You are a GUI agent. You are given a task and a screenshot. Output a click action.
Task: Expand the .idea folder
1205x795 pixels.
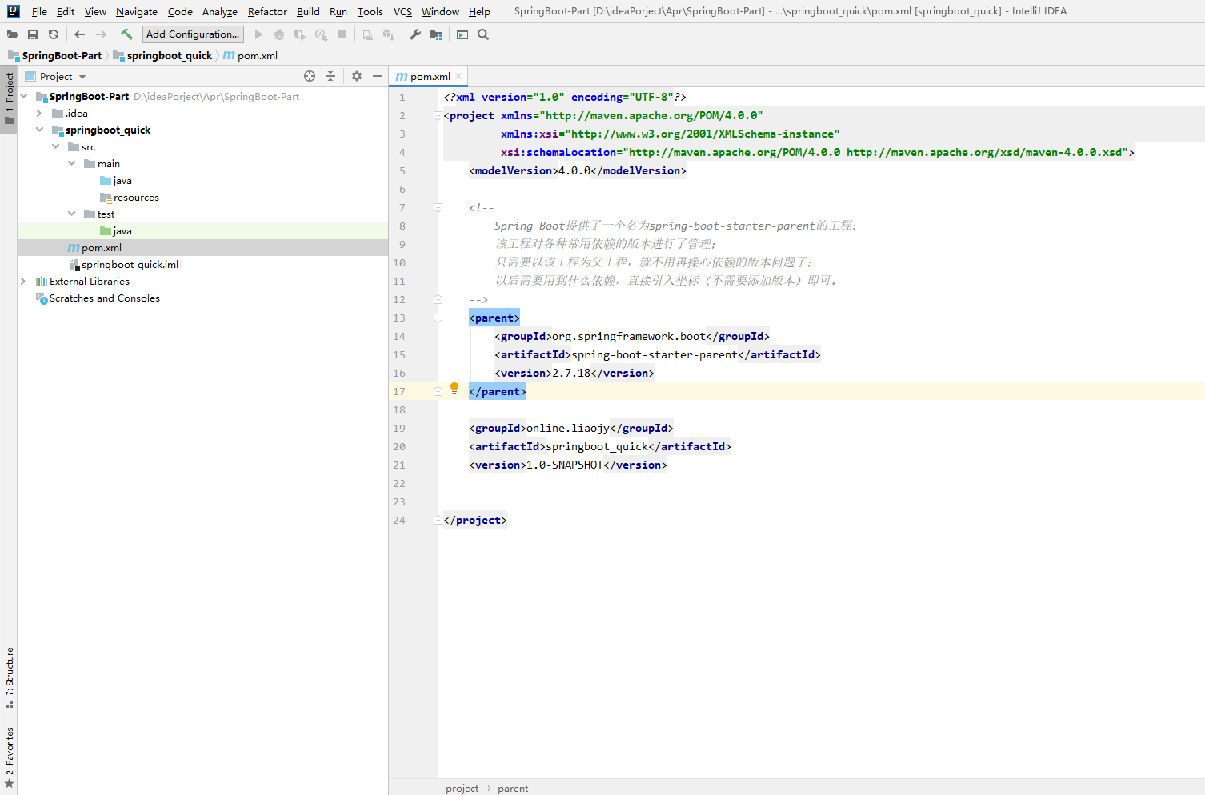pos(39,113)
